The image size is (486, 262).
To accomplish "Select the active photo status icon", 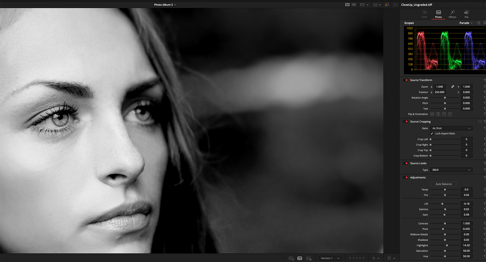I will 300,258.
